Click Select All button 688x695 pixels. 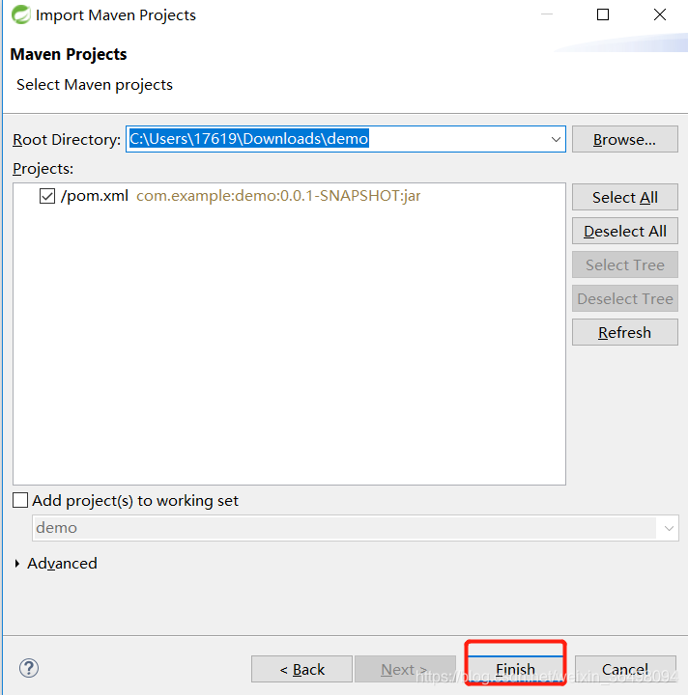(624, 197)
